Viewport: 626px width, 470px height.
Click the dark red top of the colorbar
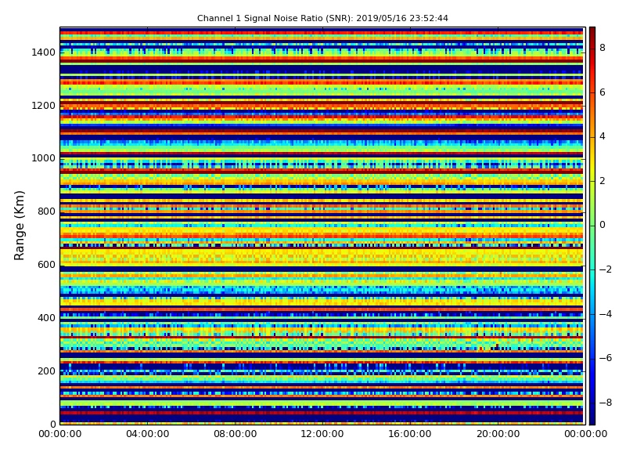592,31
